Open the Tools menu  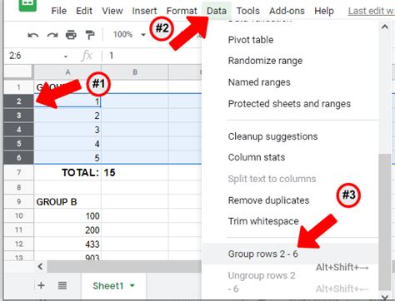coord(248,11)
